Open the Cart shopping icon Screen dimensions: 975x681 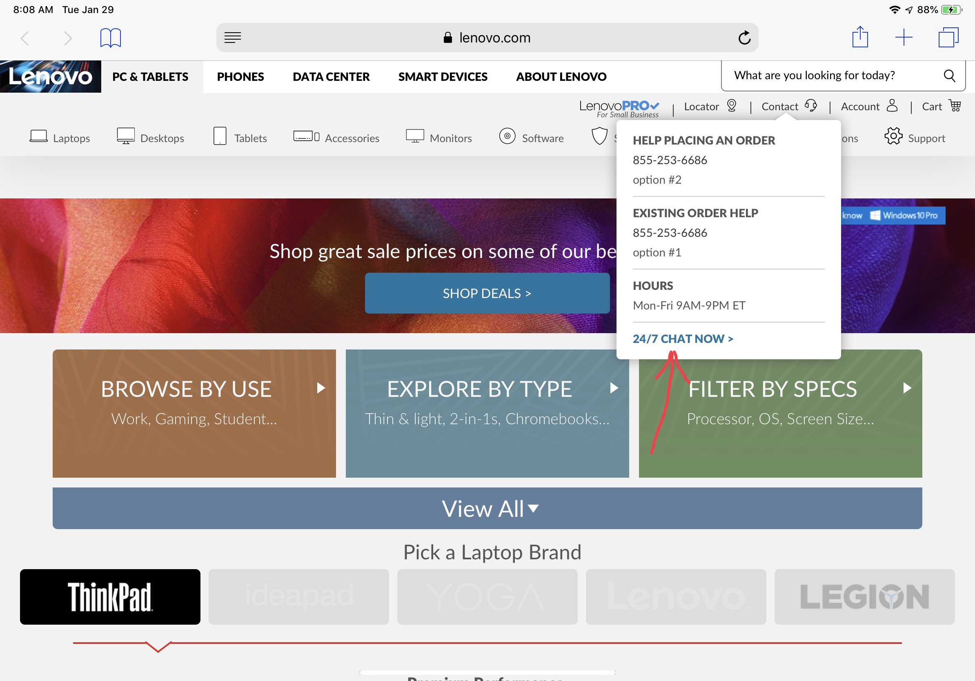[955, 106]
